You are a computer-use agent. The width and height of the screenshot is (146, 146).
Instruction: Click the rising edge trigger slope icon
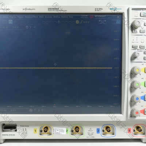81,22
